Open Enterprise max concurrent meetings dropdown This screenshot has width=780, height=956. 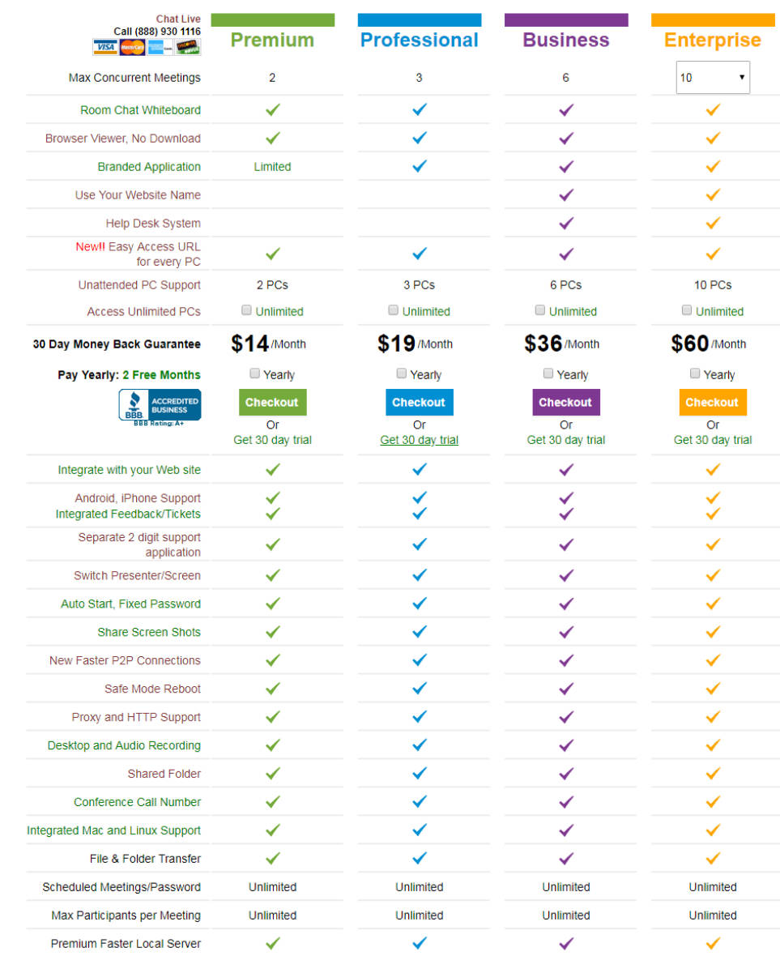click(x=713, y=78)
